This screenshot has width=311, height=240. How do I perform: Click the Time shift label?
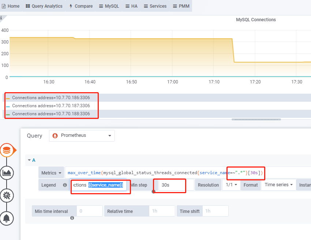point(190,211)
